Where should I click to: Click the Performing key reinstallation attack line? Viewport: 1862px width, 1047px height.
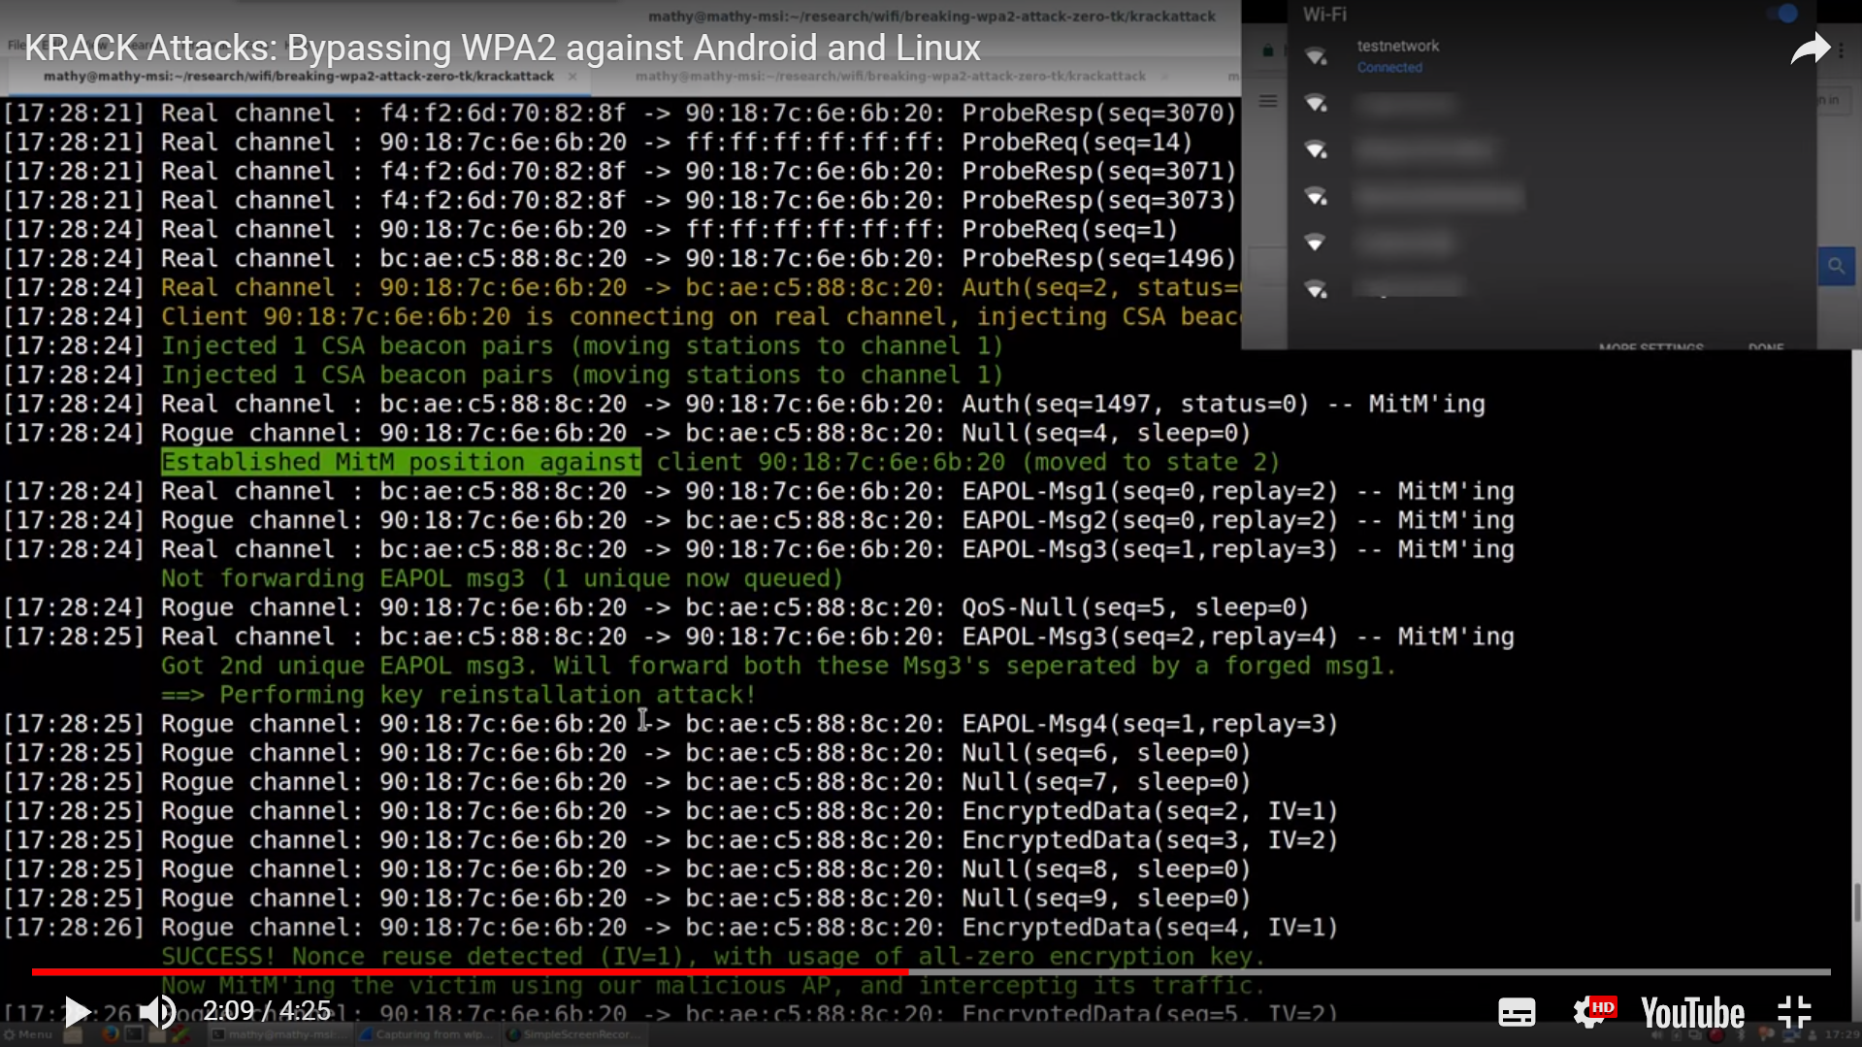(x=458, y=695)
